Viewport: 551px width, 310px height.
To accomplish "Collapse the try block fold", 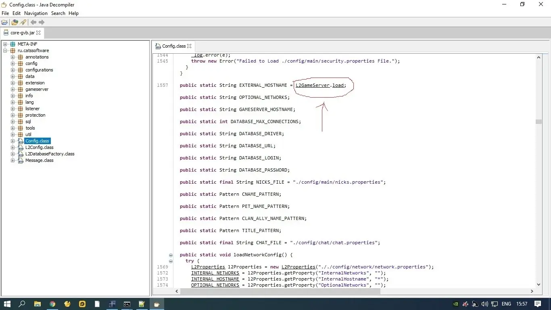I will [171, 261].
